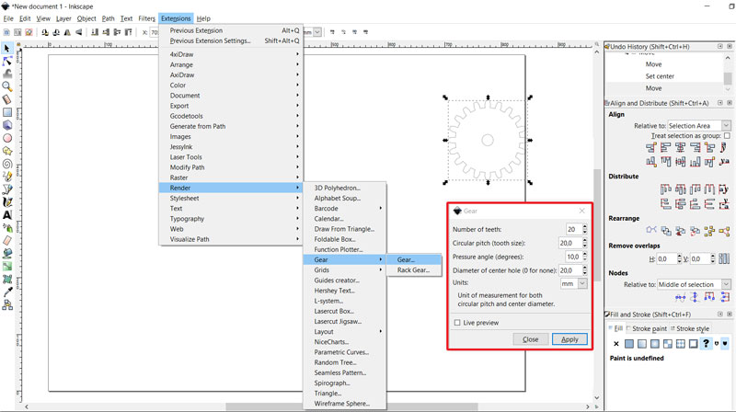This screenshot has height=412, width=736.
Task: Close the Undo History panel
Action: pos(730,47)
